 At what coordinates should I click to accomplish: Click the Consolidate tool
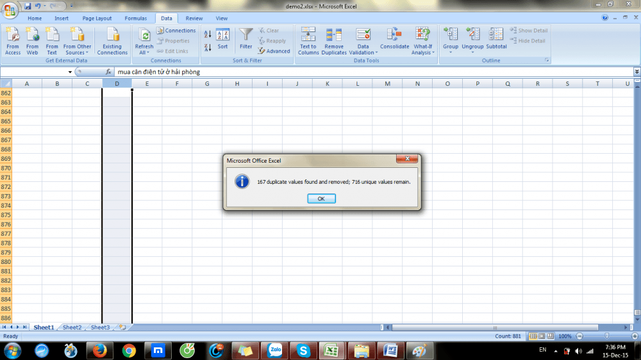tap(394, 39)
